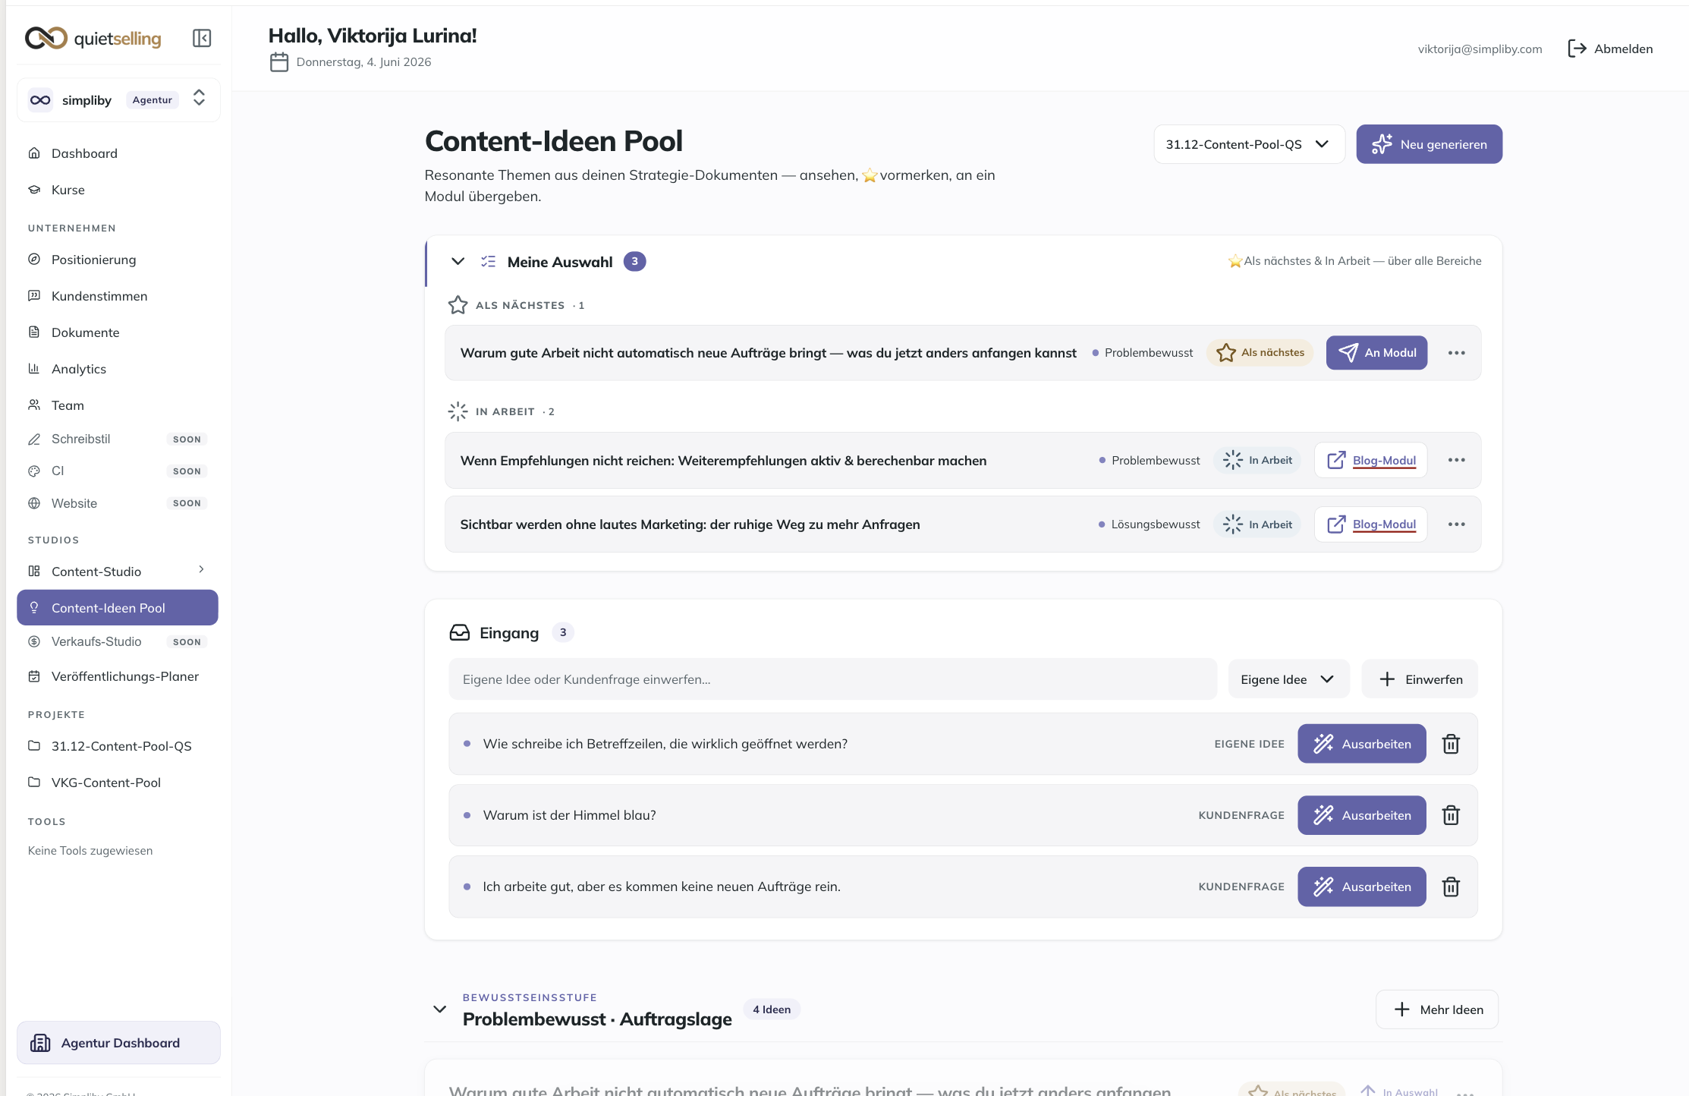Open Blog-Modul link for 'Wenn Empfehlungen nicht reichen'
Viewport: 1689px width, 1096px height.
click(x=1370, y=460)
